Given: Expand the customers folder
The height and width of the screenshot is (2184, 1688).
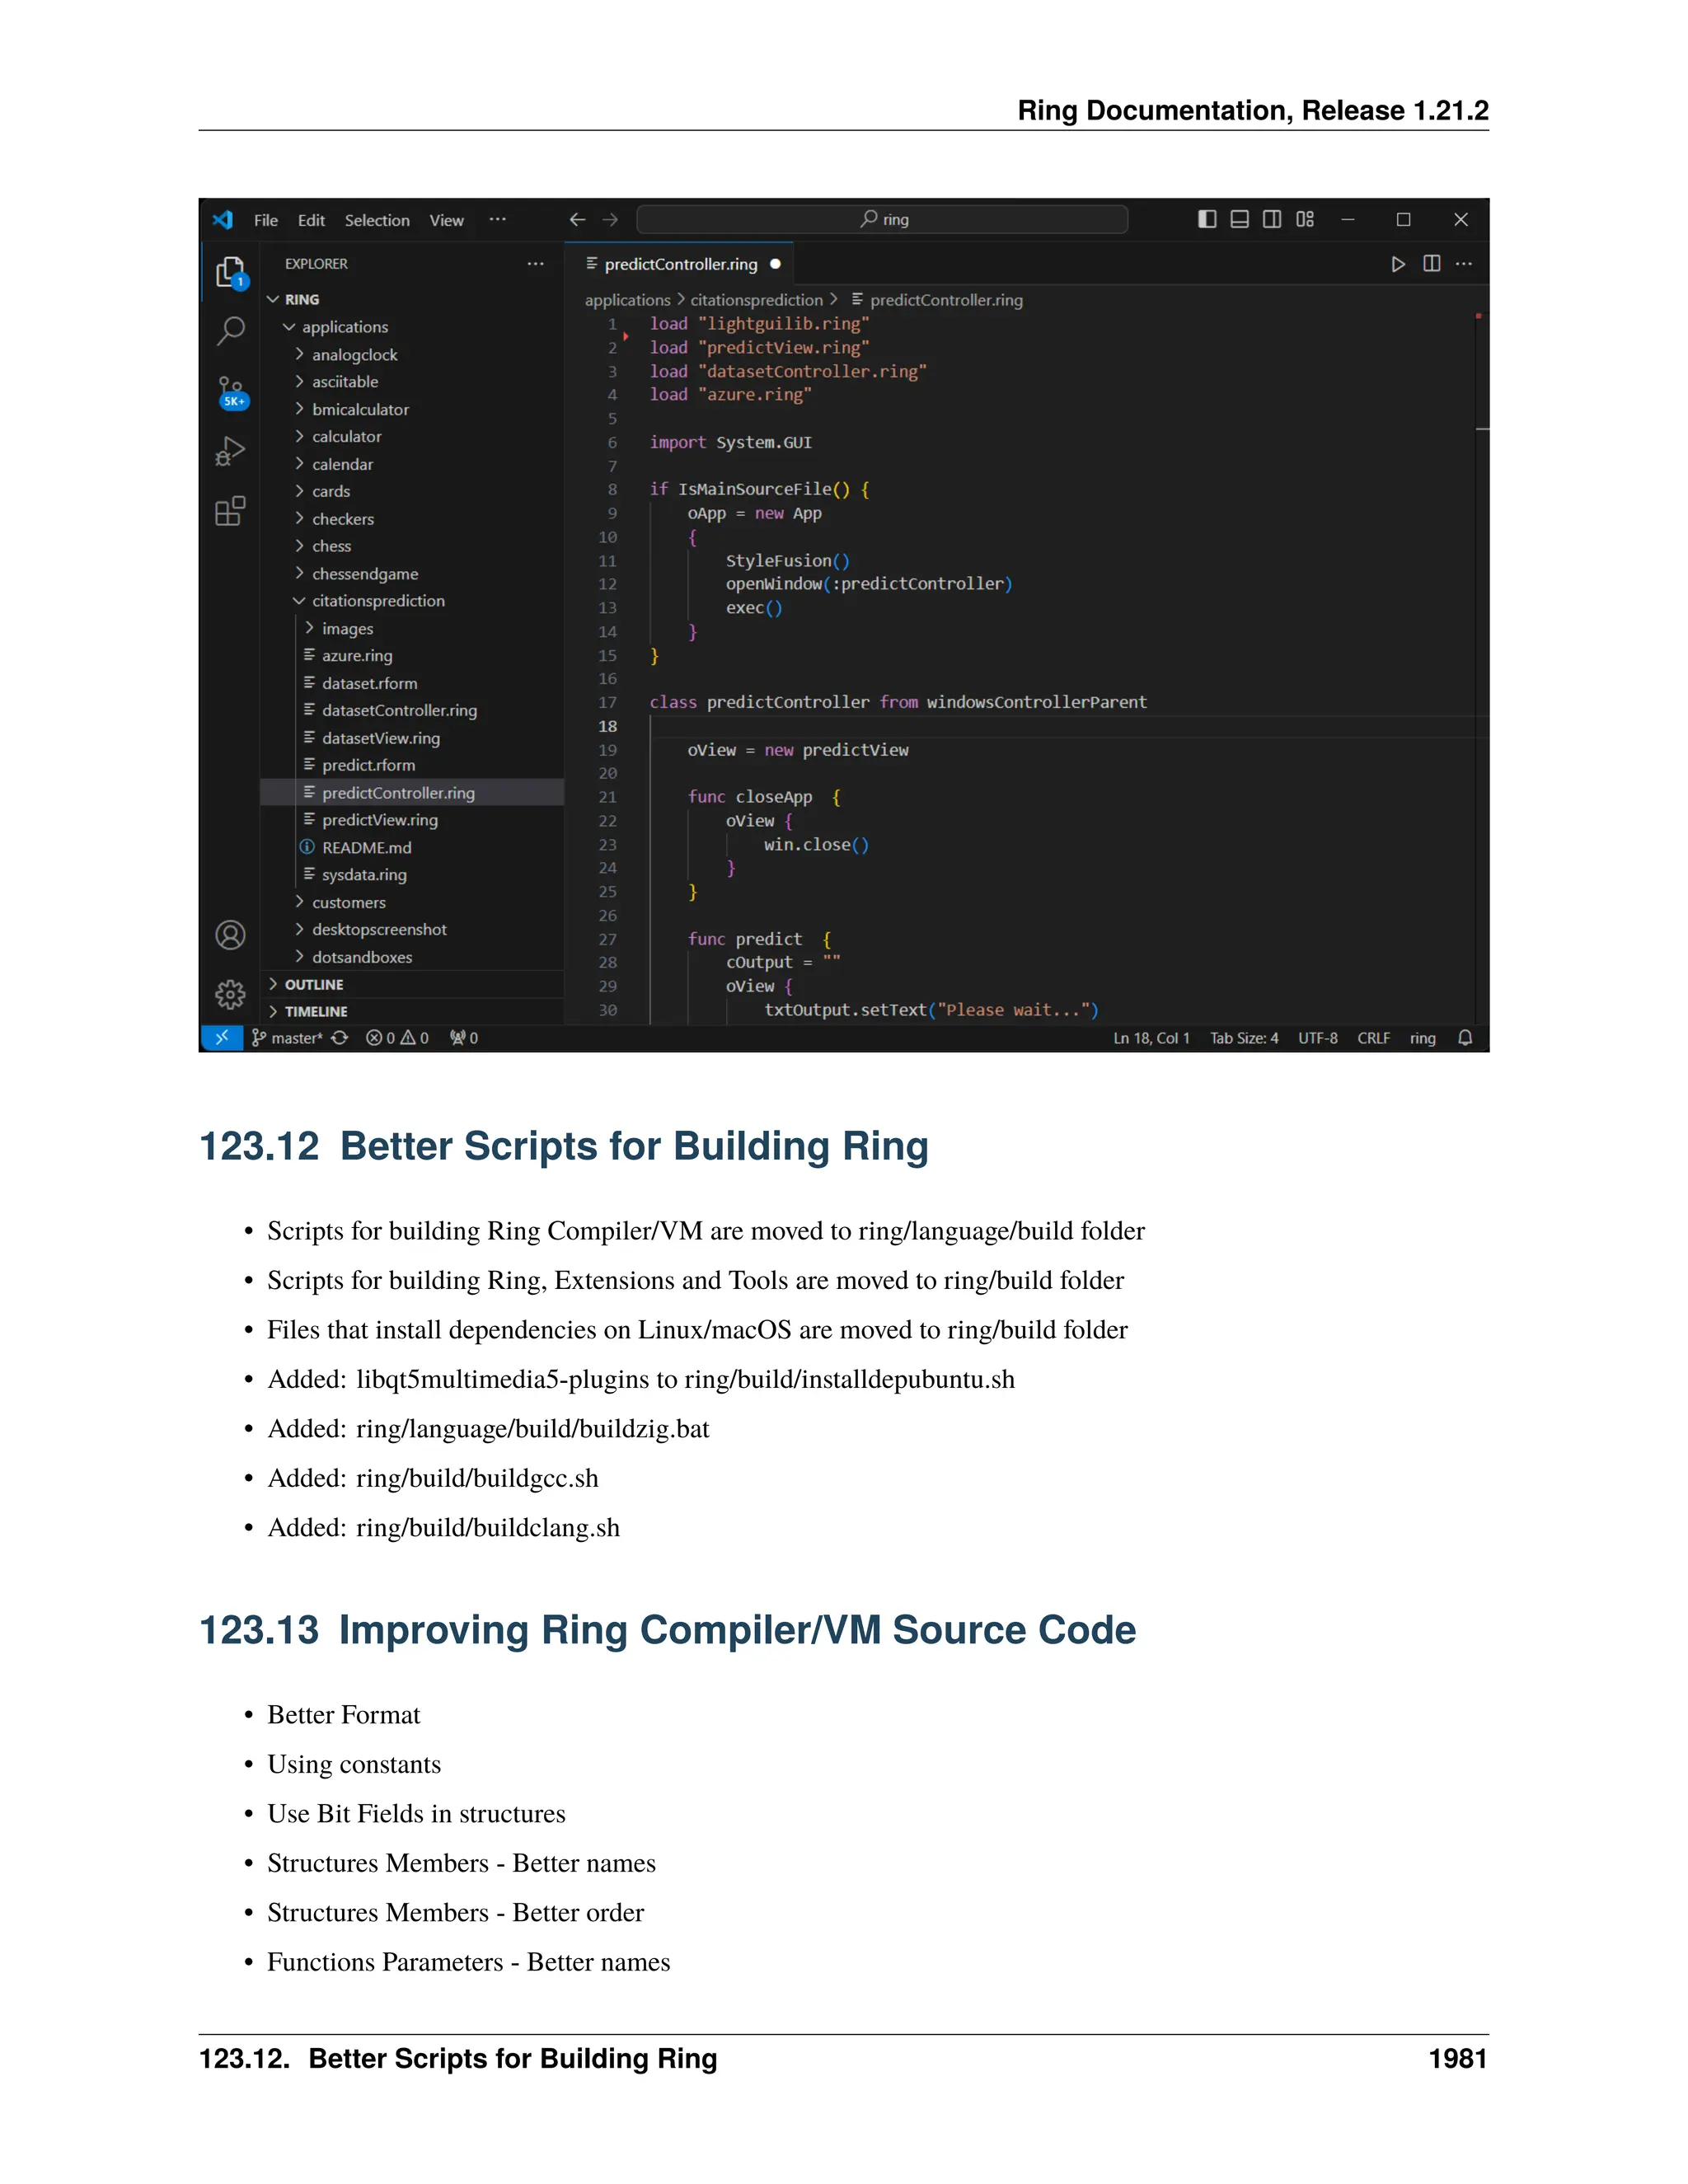Looking at the screenshot, I should [x=348, y=903].
